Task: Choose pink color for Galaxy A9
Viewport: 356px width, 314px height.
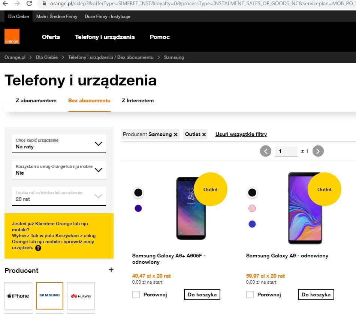Action: click(252, 208)
